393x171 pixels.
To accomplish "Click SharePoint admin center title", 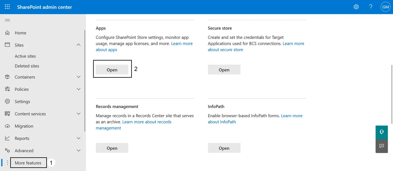I will (45, 7).
